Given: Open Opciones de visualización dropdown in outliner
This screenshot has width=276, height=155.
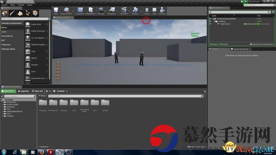Looking at the screenshot, I should [262, 44].
